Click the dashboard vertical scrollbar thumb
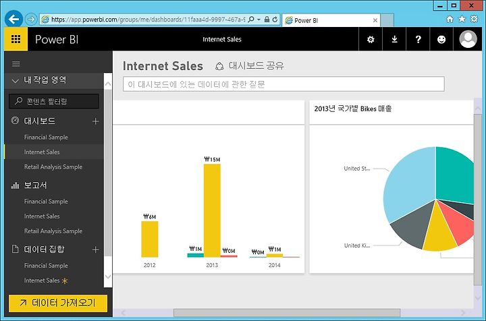 click(478, 200)
